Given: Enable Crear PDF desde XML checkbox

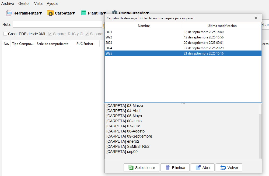Looking at the screenshot, I should (x=5, y=34).
